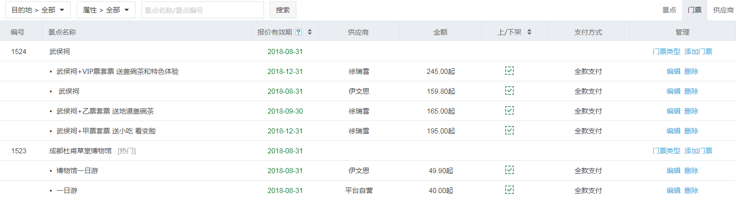Viewport: 736px width, 199px height.
Task: Toggle shelf status for 武侯祠 159.80 ticket
Action: pos(509,91)
